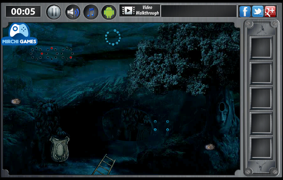This screenshot has height=180, width=283.
Task: Click the shield emblem near the lion statue
Action: tap(59, 149)
